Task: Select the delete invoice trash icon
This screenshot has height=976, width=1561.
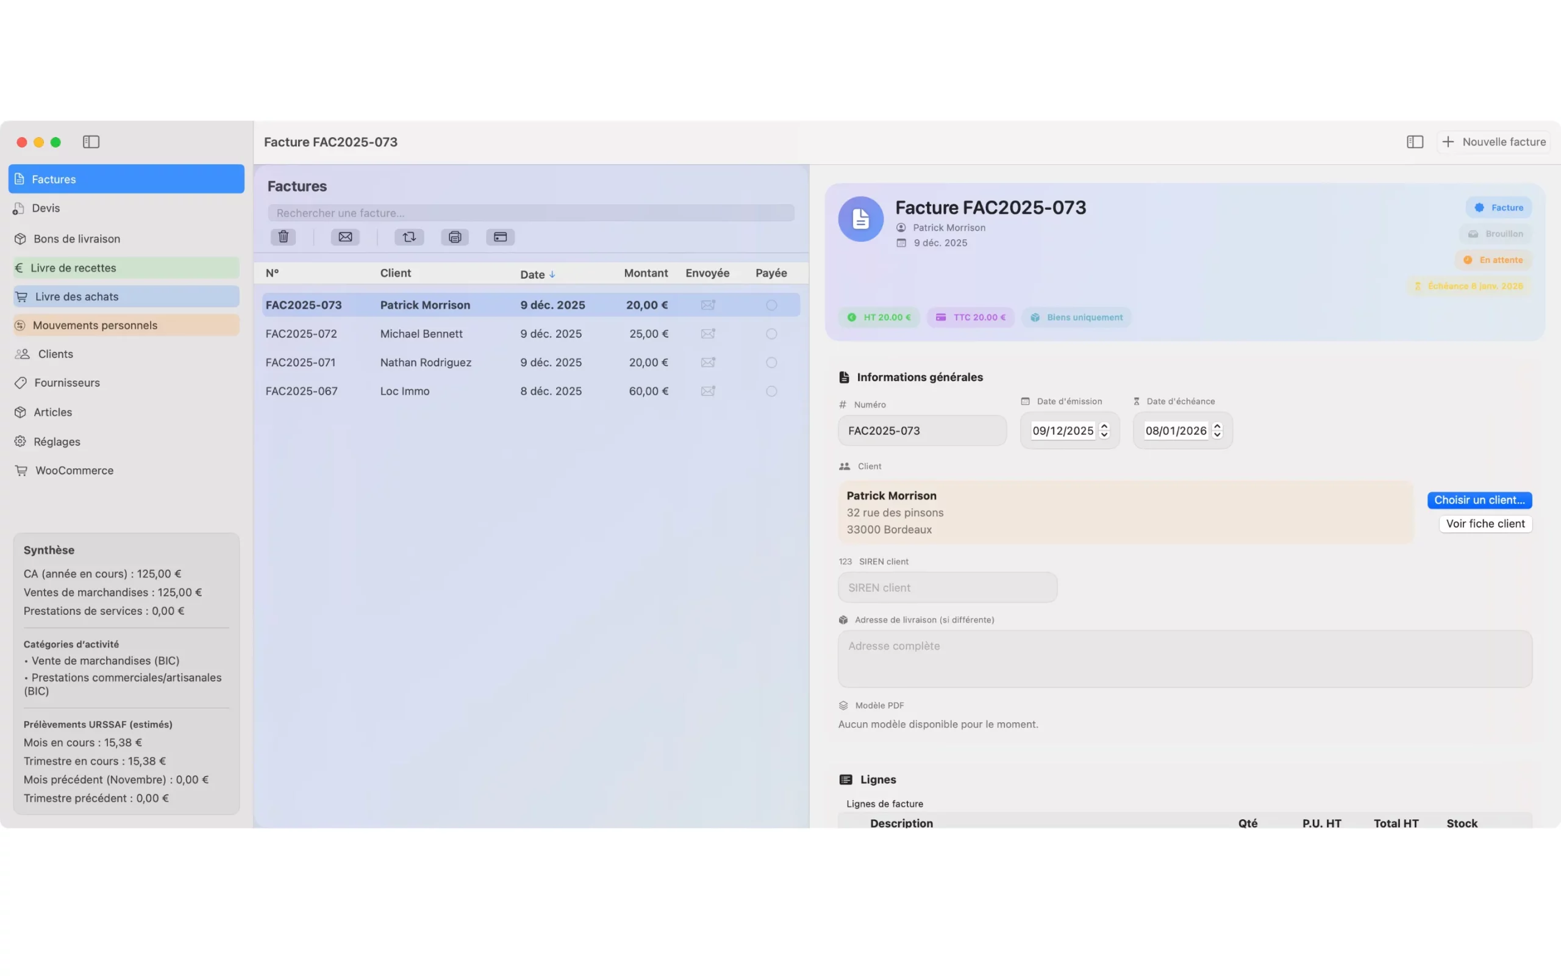Action: pyautogui.click(x=282, y=237)
